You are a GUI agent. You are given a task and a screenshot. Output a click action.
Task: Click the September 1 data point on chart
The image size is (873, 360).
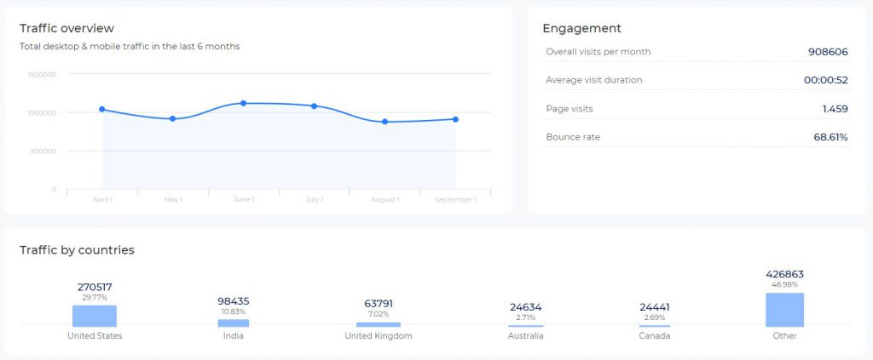click(x=455, y=119)
